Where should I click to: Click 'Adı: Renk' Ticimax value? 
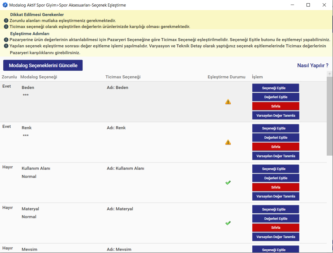click(116, 128)
